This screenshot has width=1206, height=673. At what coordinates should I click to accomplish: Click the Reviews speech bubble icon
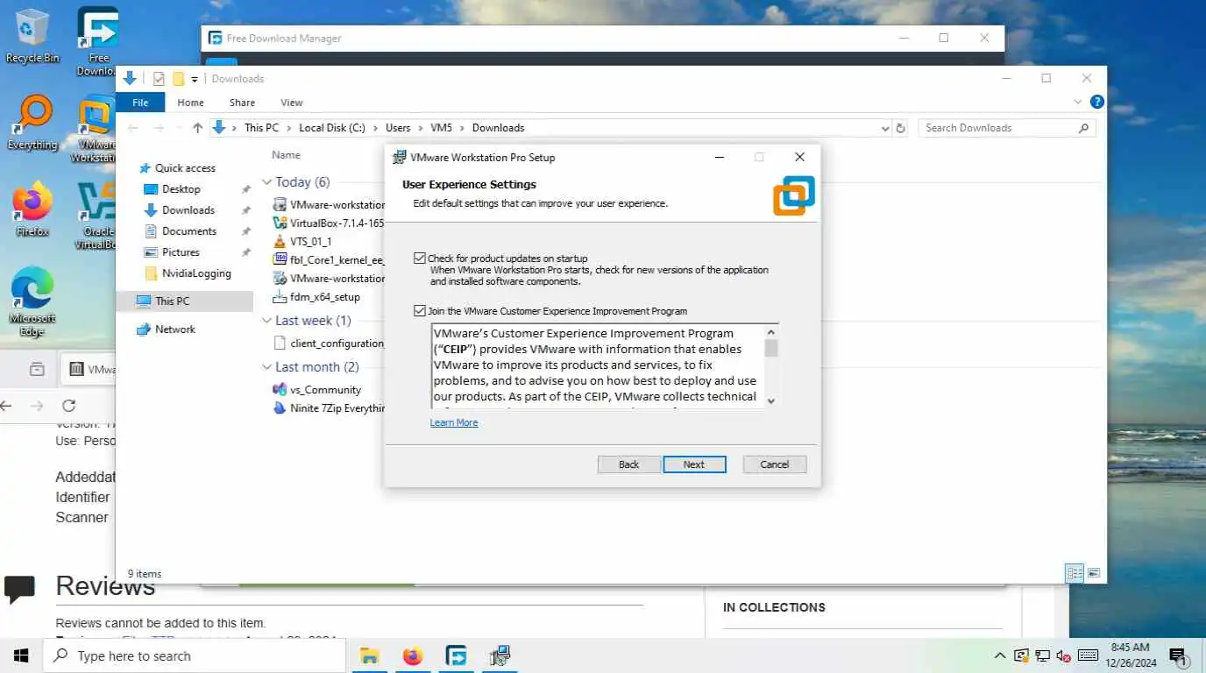(19, 589)
